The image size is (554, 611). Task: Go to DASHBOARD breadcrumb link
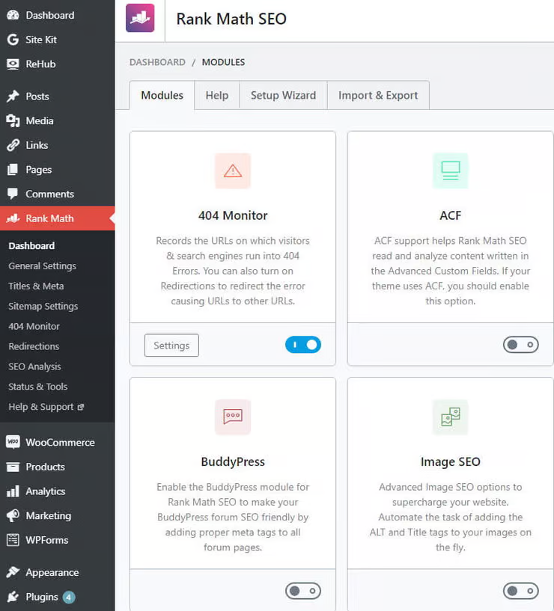(157, 62)
